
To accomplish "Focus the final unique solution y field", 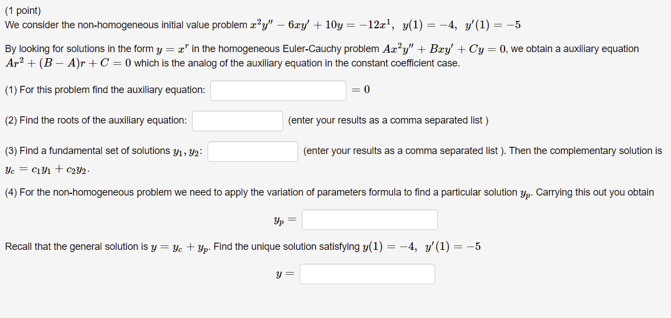I will tap(367, 274).
